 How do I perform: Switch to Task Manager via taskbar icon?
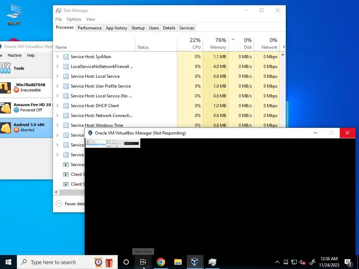click(x=212, y=262)
